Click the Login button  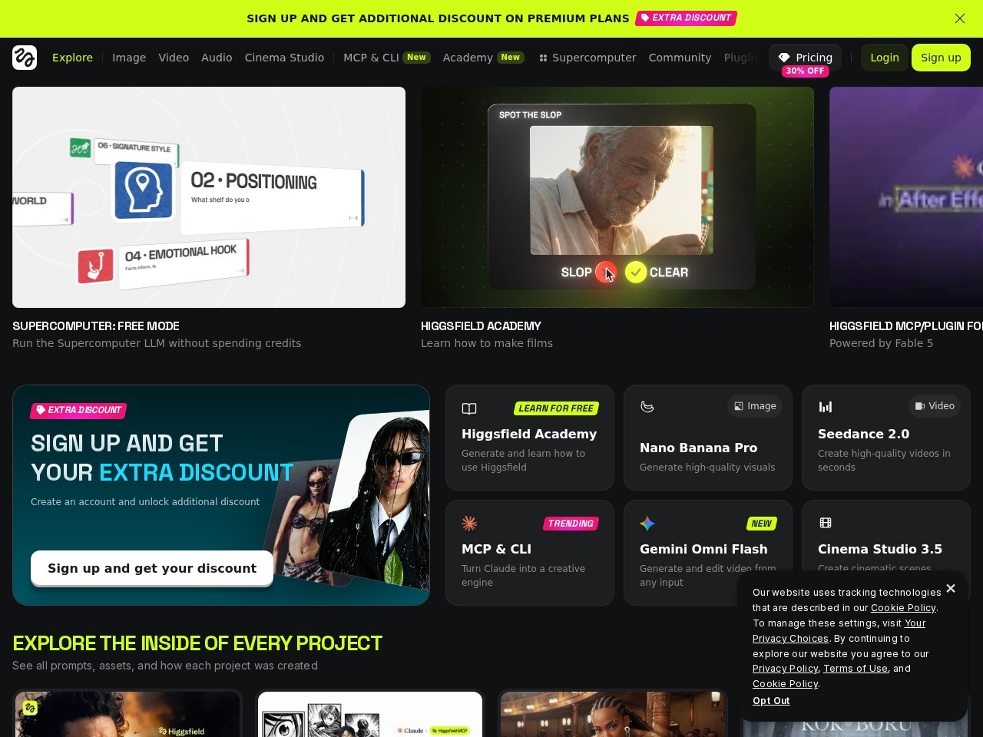tap(885, 58)
